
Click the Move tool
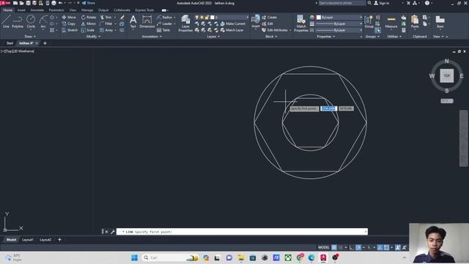[x=69, y=18]
